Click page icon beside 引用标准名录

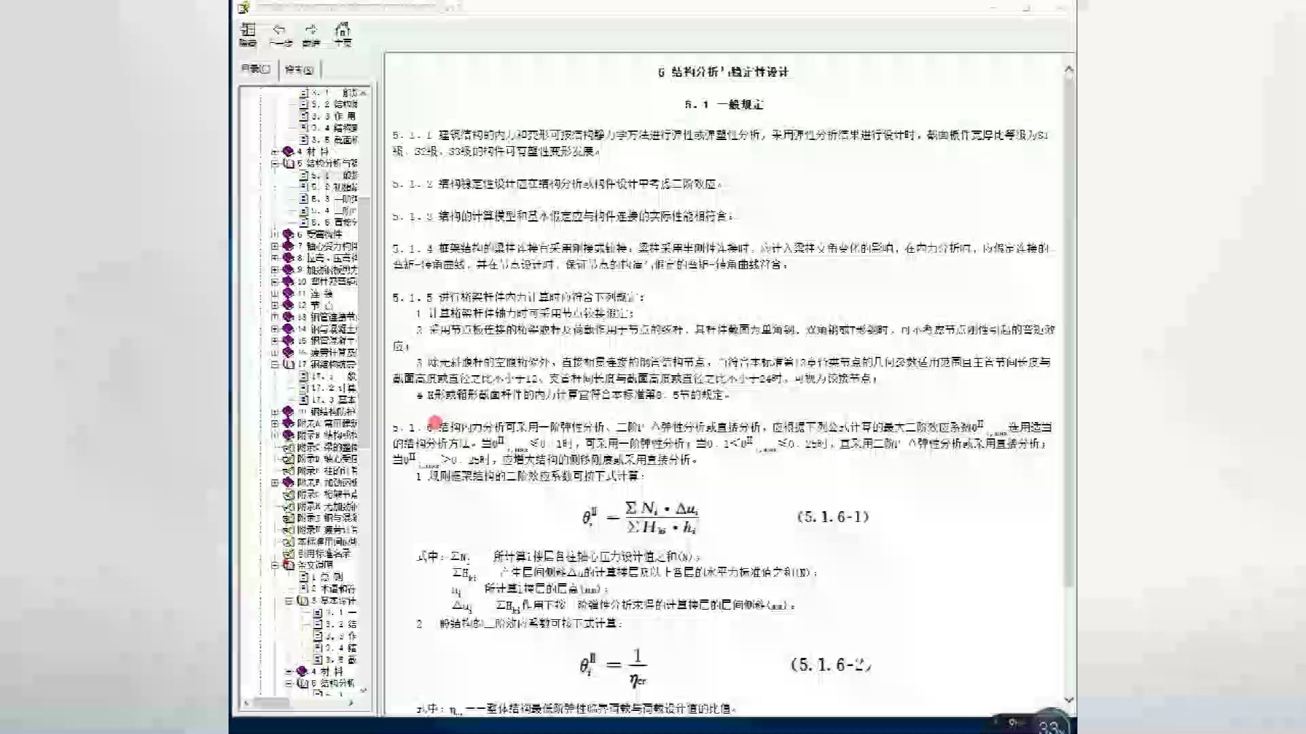(x=288, y=553)
